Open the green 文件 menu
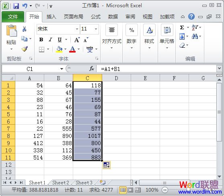Viewport: 224px width, 196px height. click(x=13, y=17)
